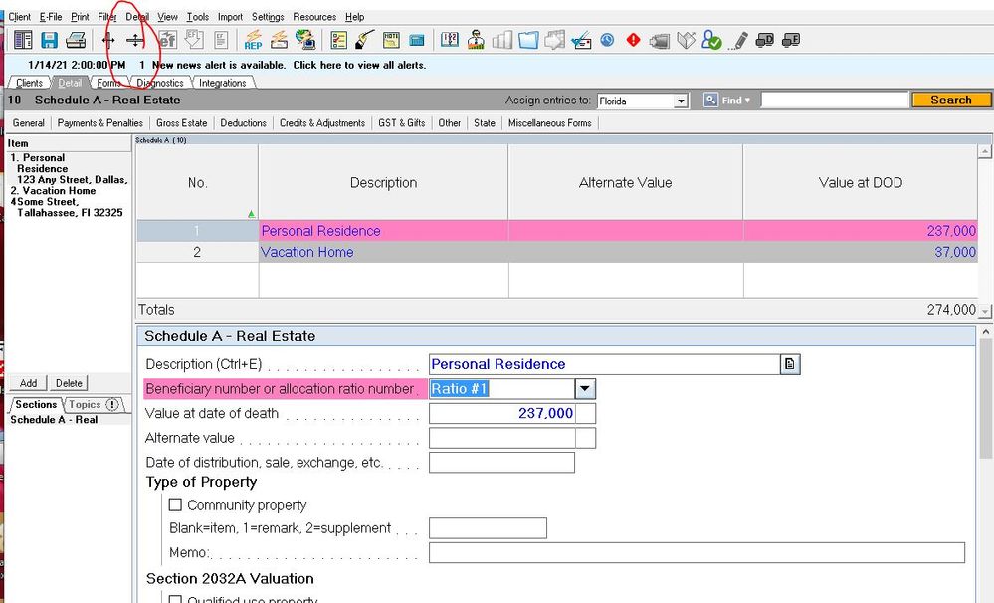The width and height of the screenshot is (994, 603).
Task: Click the Date of distribution input field
Action: (501, 463)
